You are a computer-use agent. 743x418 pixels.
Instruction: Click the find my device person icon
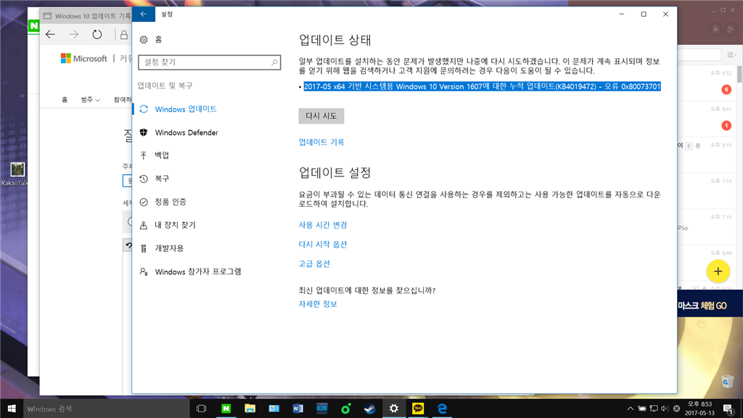pyautogui.click(x=144, y=225)
